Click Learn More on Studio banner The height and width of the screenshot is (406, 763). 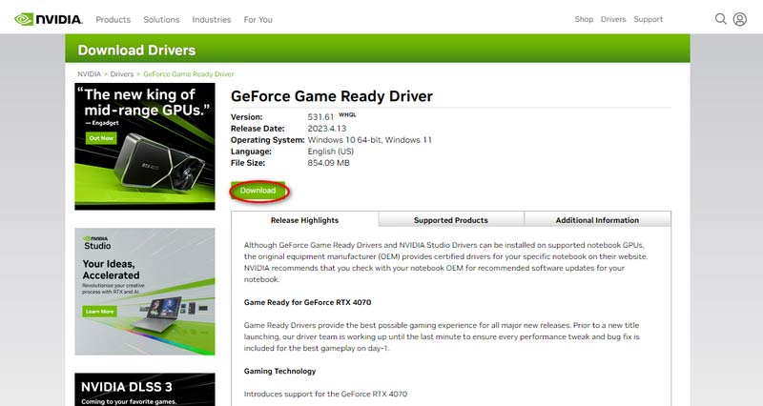click(100, 312)
